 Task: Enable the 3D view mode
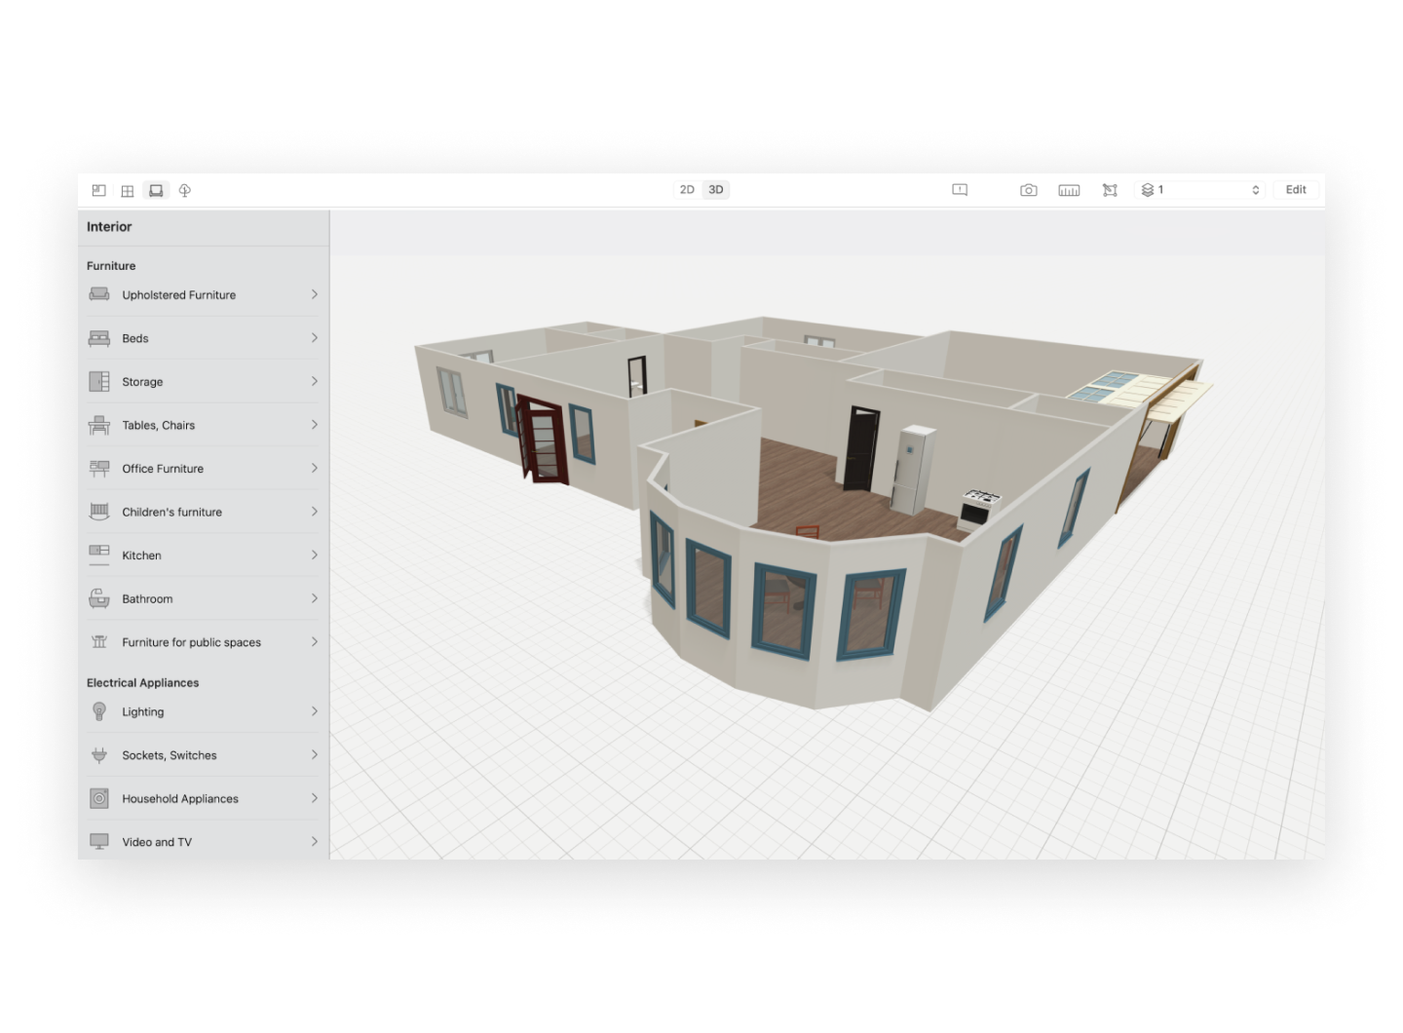pyautogui.click(x=715, y=189)
